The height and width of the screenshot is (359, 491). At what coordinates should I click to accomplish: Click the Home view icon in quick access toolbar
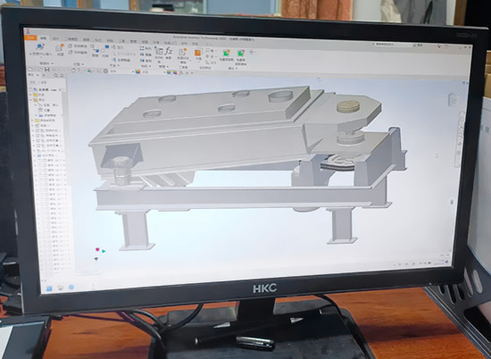(x=73, y=71)
